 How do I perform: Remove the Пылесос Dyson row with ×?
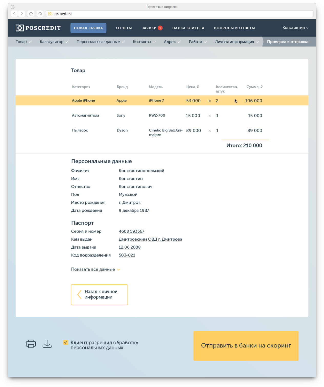point(210,131)
